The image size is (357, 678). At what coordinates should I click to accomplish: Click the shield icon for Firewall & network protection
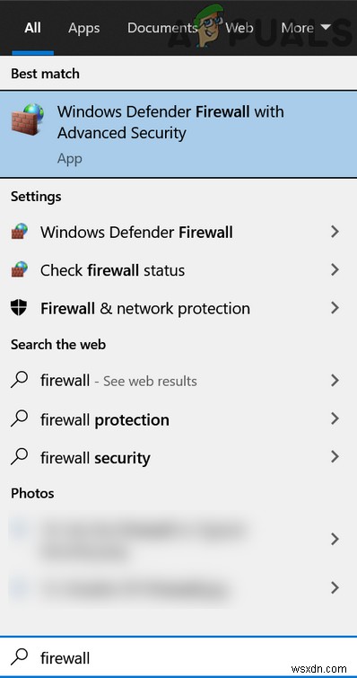pos(19,308)
